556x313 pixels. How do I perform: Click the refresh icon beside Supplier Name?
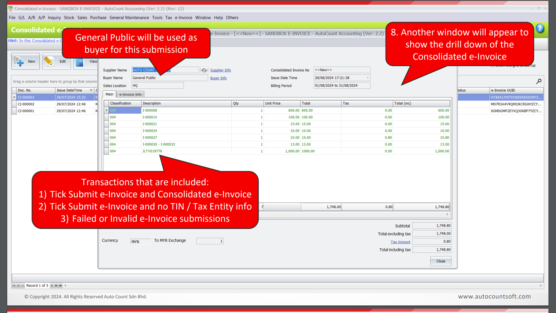click(x=204, y=70)
